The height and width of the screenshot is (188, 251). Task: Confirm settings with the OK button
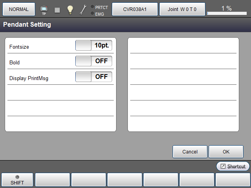point(226,151)
